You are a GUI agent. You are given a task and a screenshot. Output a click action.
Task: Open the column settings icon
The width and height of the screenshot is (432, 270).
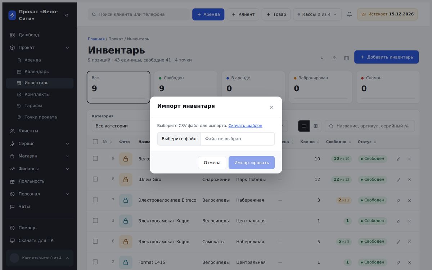point(346,58)
